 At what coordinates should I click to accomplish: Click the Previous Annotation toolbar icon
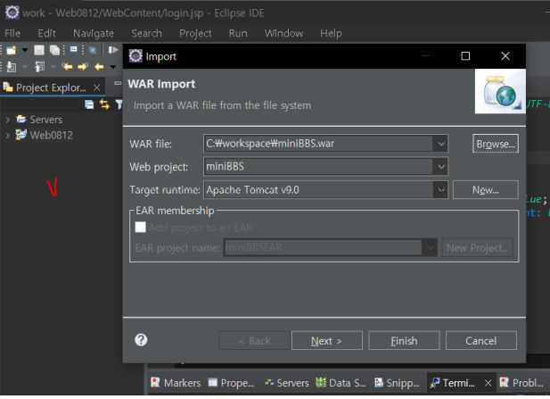point(39,66)
